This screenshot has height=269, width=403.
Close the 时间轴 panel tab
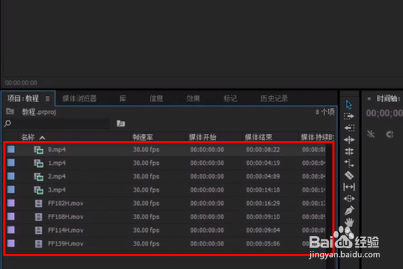(369, 99)
